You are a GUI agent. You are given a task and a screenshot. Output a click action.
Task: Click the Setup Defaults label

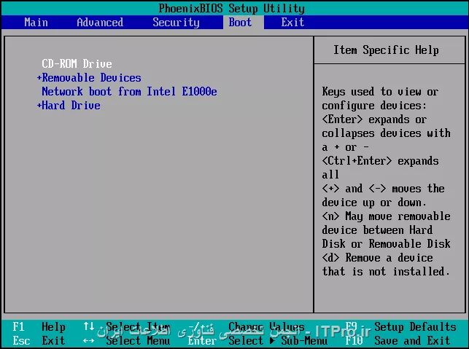[x=415, y=327]
